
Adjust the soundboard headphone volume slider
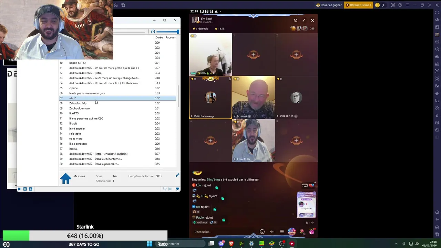(167, 32)
